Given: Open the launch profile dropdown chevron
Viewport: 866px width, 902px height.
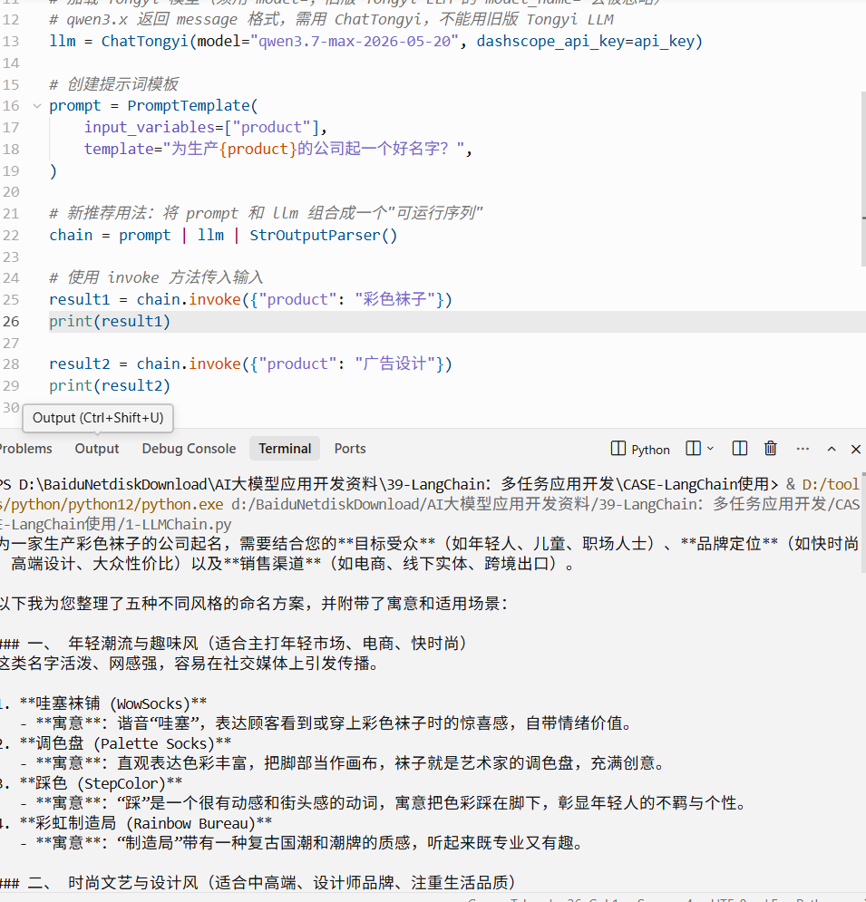Looking at the screenshot, I should pyautogui.click(x=711, y=448).
